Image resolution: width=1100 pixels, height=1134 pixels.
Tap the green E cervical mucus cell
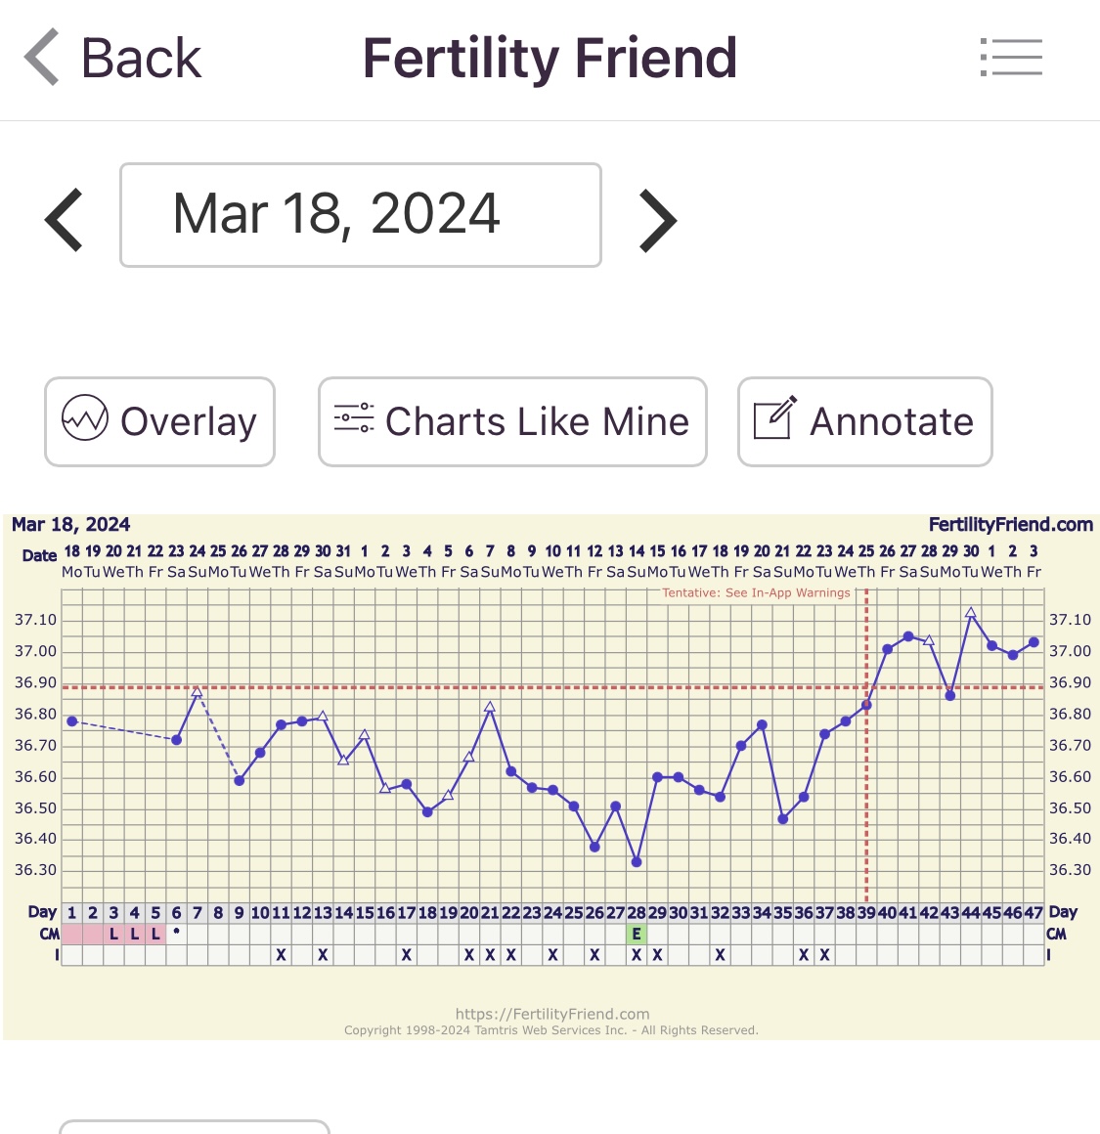click(x=637, y=935)
